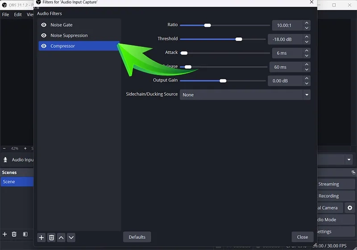Click the Attack value field
This screenshot has height=250, width=357.
[287, 53]
